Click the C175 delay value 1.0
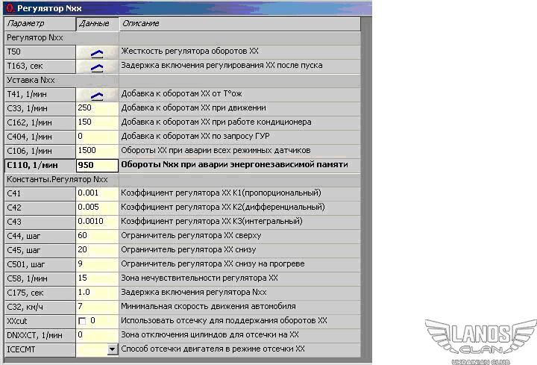Screen dimensions: 537x365 97,292
